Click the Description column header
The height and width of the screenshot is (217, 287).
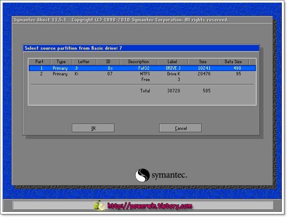pyautogui.click(x=139, y=61)
